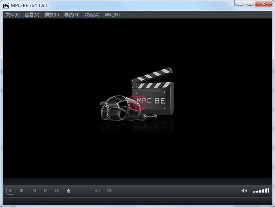Open the 查看(V) menu
The height and width of the screenshot is (208, 275).
[x=32, y=15]
